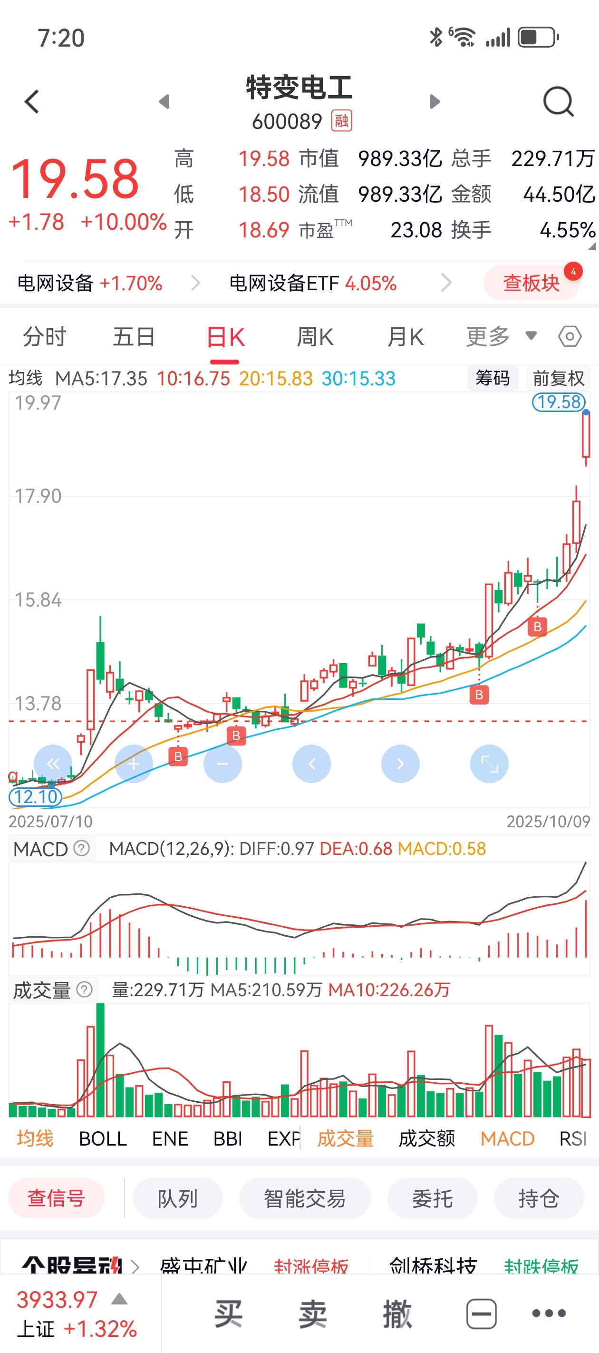Open 队列 button
Viewport: 599px width, 1353px height.
pyautogui.click(x=177, y=1198)
